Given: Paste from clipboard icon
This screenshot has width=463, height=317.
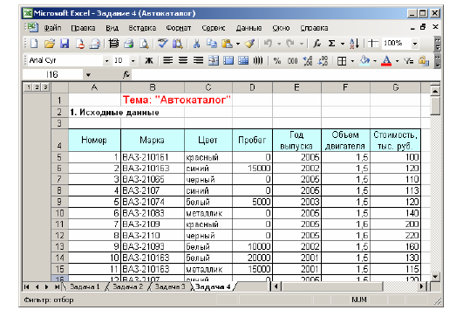Looking at the screenshot, I should 227,44.
